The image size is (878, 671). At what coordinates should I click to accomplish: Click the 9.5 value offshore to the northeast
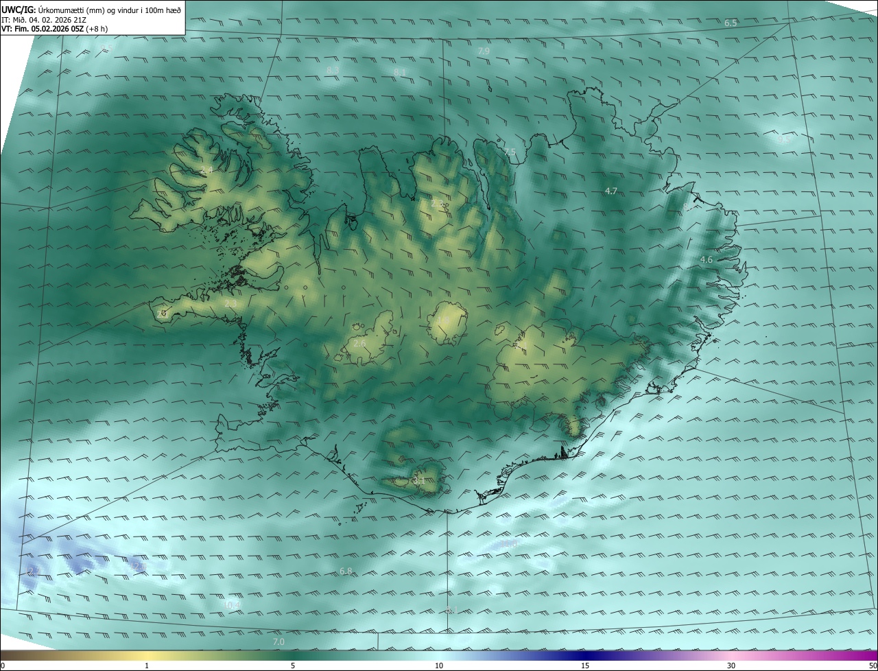[783, 139]
